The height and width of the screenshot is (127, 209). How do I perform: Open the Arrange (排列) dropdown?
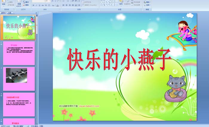121,3
